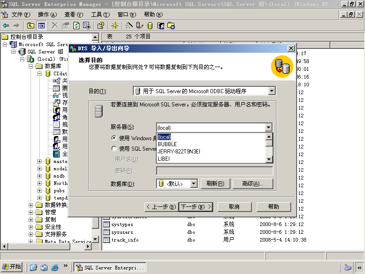This screenshot has height=274, width=365.
Task: Click the Export list toolbar icon
Action: click(87, 26)
